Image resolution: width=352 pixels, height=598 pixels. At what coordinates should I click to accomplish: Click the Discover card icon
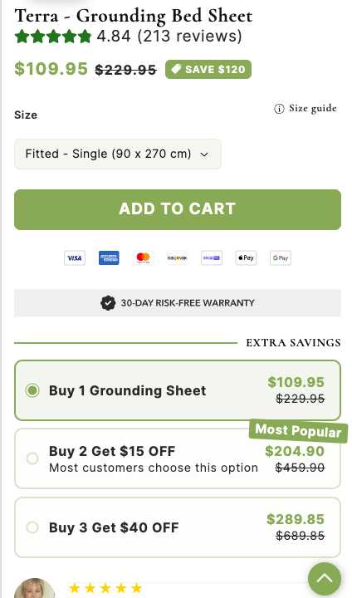pyautogui.click(x=178, y=258)
